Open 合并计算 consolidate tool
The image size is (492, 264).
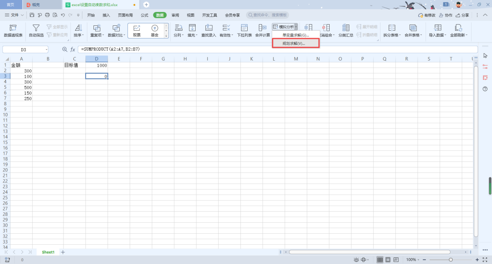(x=262, y=30)
